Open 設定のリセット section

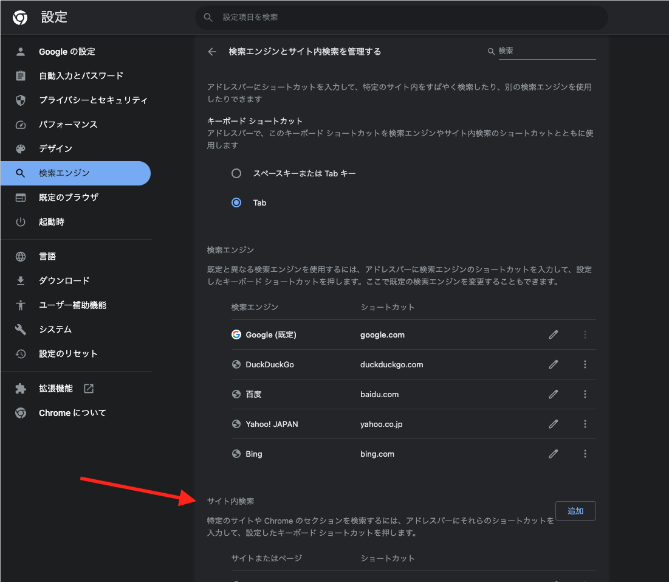[75, 354]
